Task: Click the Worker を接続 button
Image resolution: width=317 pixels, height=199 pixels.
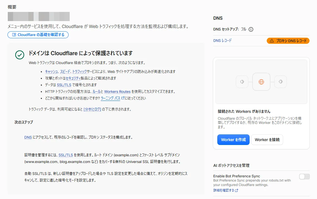Action: 267,140
